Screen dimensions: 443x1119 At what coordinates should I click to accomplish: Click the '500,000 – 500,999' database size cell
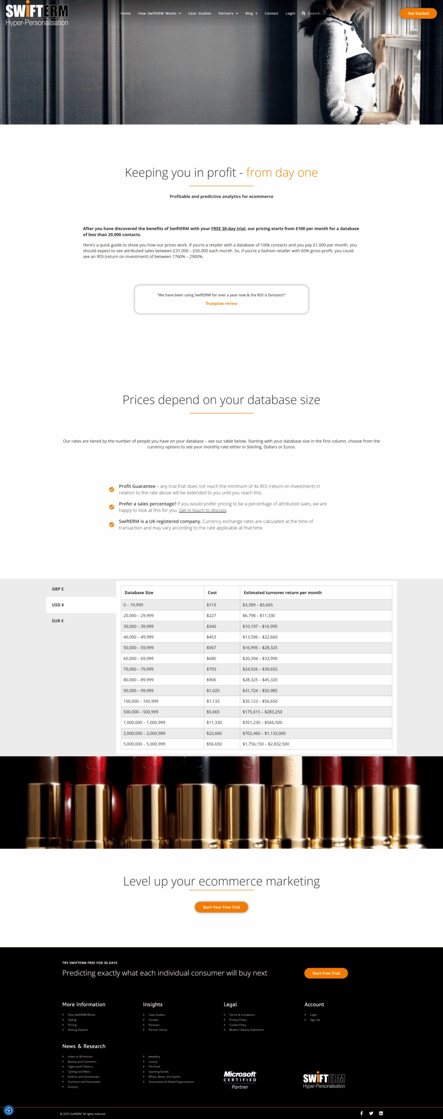point(162,712)
